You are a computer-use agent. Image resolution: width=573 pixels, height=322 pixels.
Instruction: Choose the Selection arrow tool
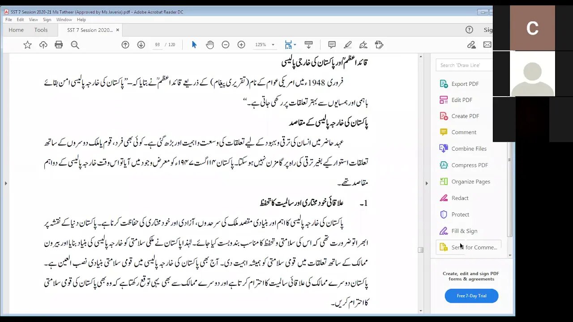pyautogui.click(x=194, y=45)
